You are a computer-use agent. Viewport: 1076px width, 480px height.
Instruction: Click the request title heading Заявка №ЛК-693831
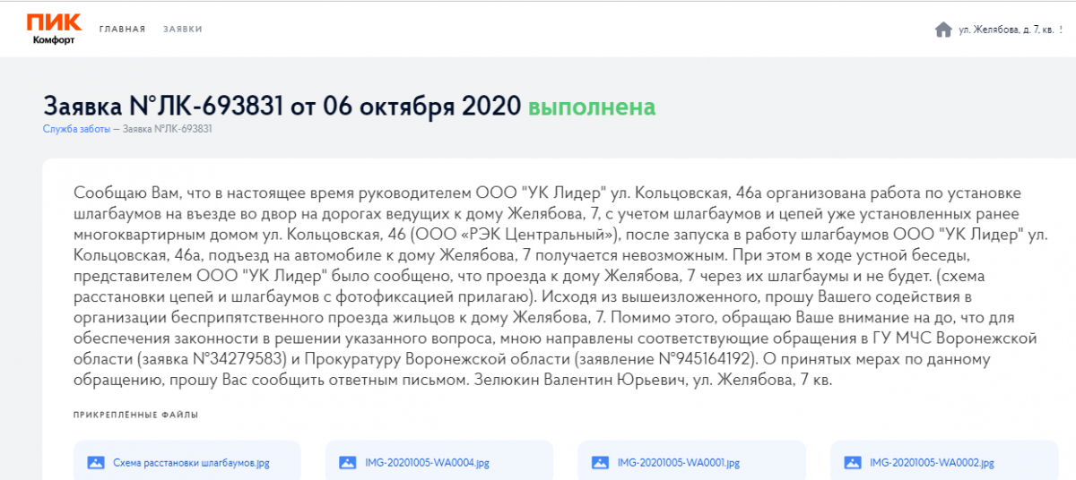282,106
